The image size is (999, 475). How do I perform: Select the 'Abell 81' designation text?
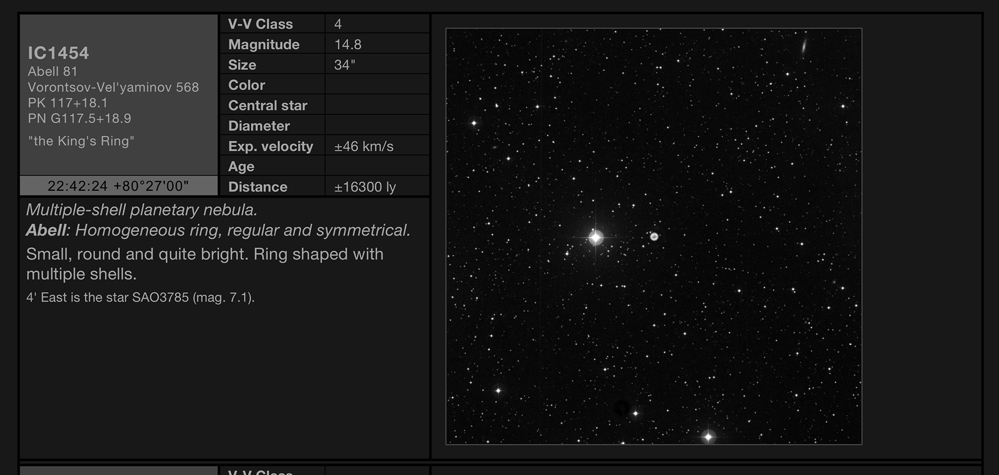[52, 71]
